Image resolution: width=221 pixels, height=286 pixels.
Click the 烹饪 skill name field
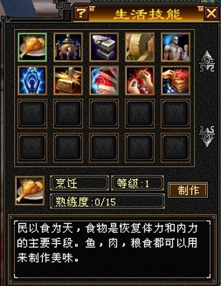pyautogui.click(x=80, y=183)
